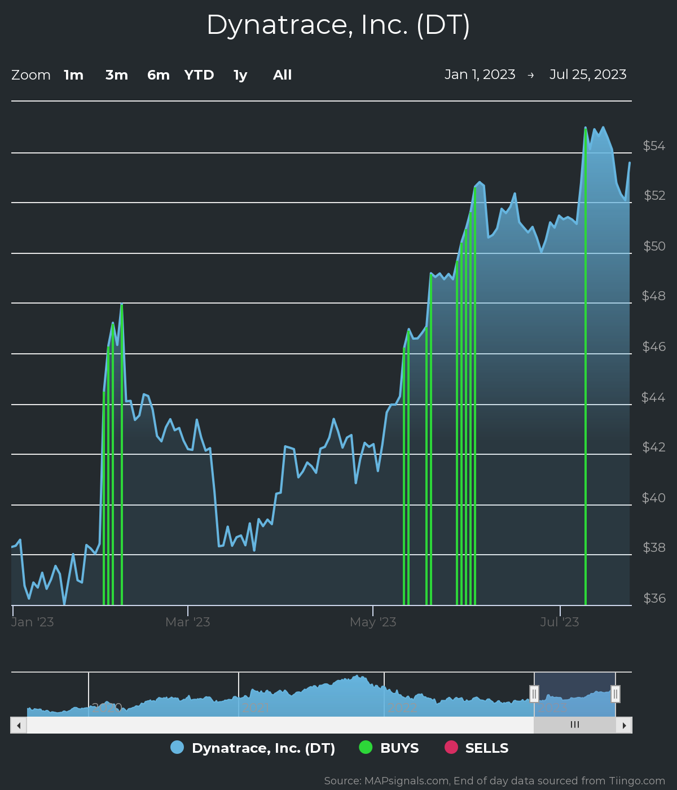The height and width of the screenshot is (790, 677).
Task: Click the July buy signal line
Action: (x=586, y=367)
